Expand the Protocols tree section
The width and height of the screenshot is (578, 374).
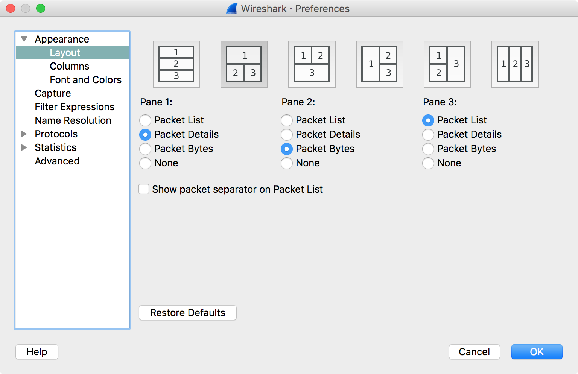pos(24,134)
